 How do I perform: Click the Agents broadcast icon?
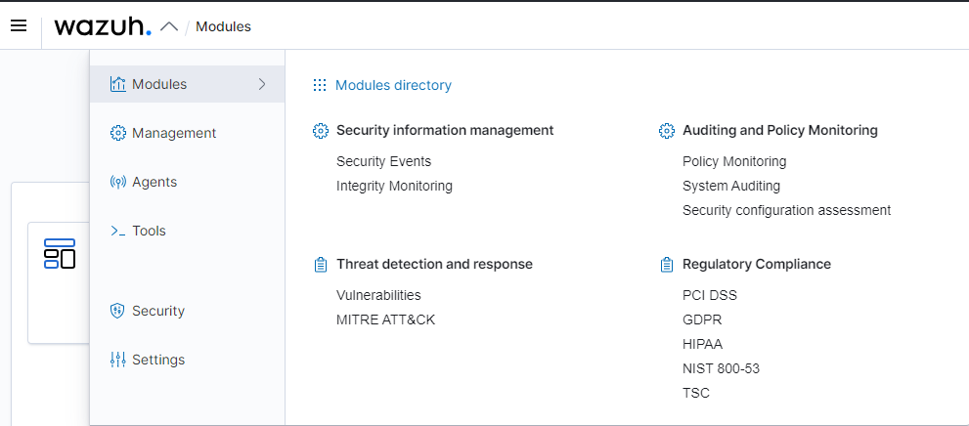[117, 182]
